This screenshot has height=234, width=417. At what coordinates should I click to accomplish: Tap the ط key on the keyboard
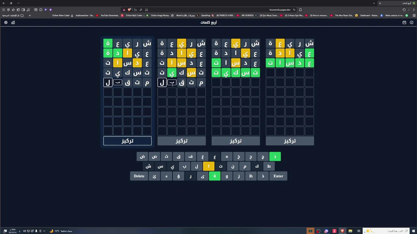coord(269,166)
